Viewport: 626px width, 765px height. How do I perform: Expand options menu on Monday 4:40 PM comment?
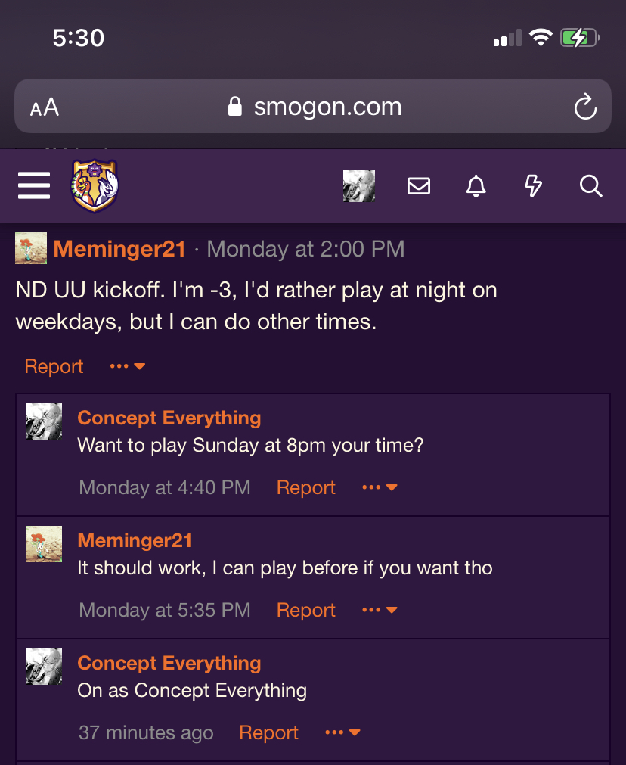pos(380,487)
